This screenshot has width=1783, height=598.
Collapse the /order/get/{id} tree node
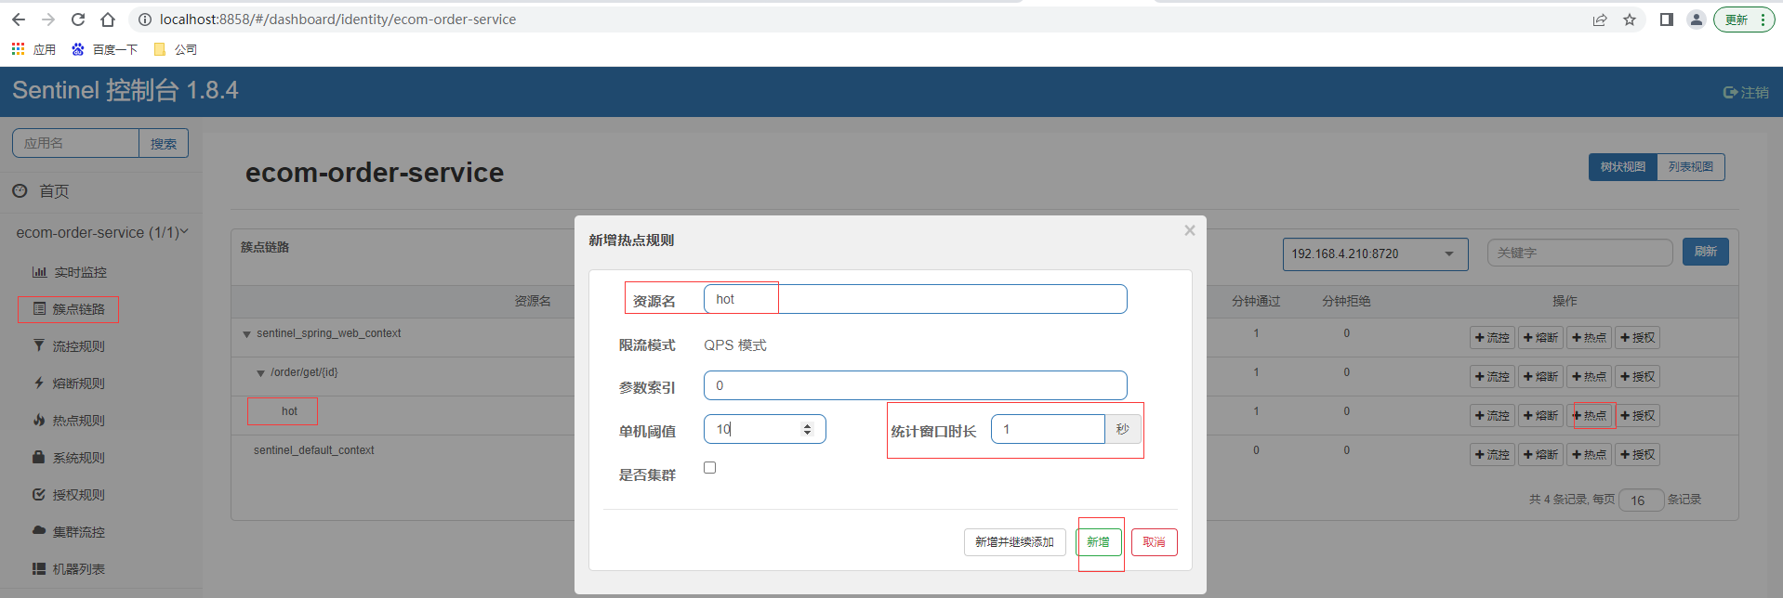pos(260,373)
